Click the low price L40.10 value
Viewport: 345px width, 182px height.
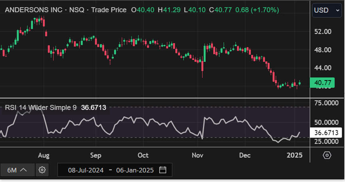(x=195, y=10)
